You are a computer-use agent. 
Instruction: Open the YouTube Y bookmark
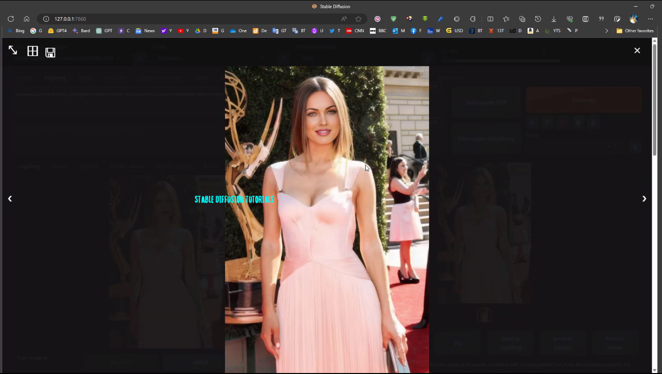click(x=184, y=31)
